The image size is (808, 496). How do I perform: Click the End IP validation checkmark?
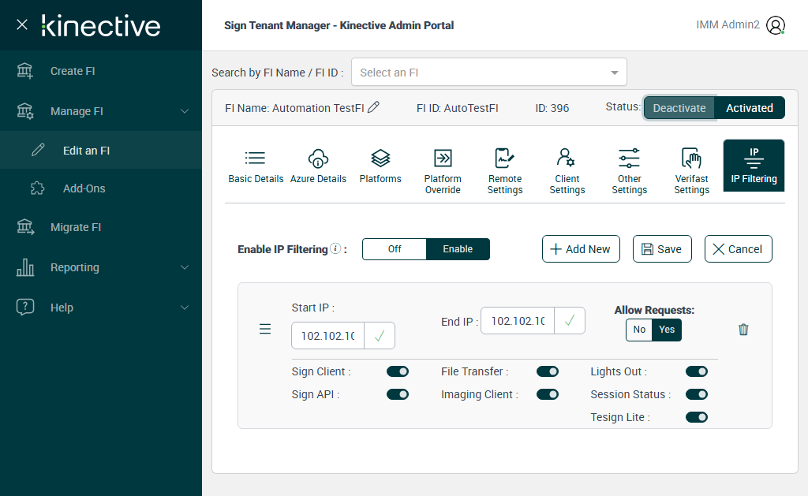tap(570, 320)
